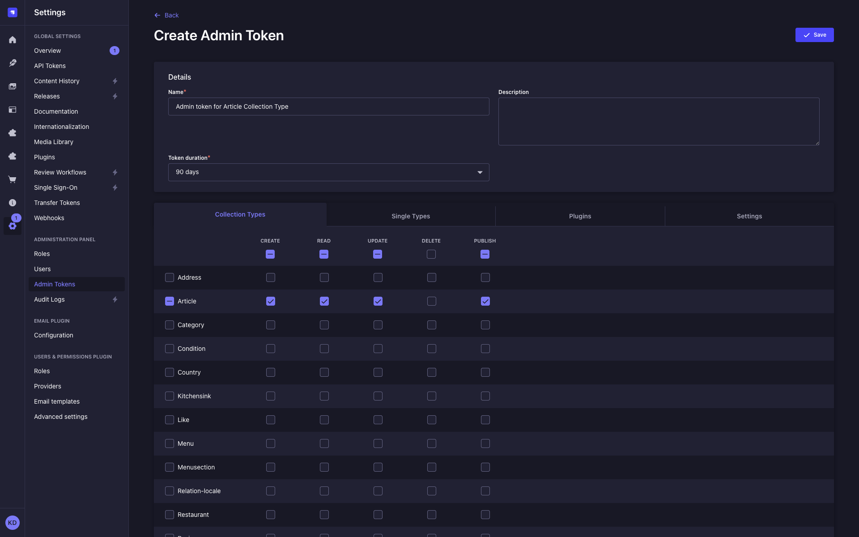Image resolution: width=859 pixels, height=537 pixels.
Task: Select all permissions for the Category row
Action: 170,325
